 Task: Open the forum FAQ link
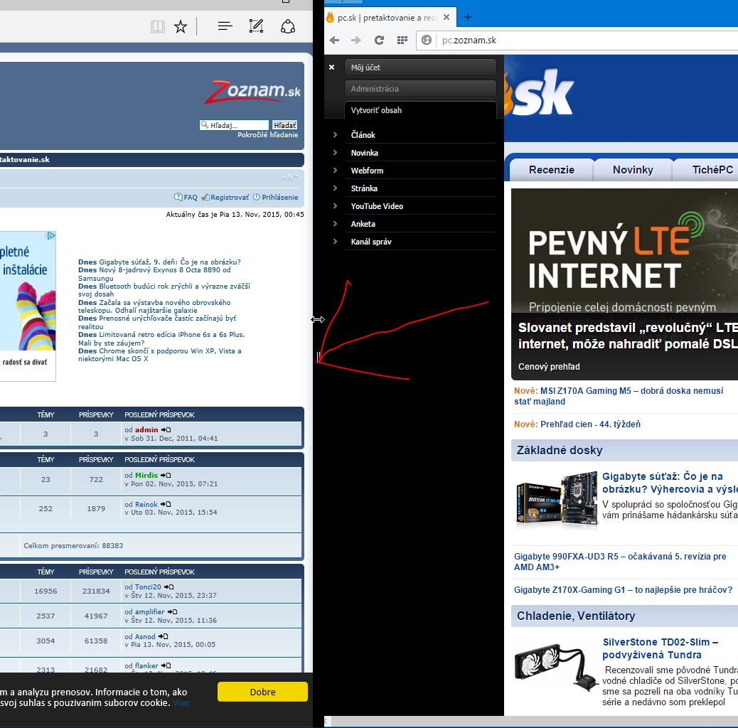186,197
